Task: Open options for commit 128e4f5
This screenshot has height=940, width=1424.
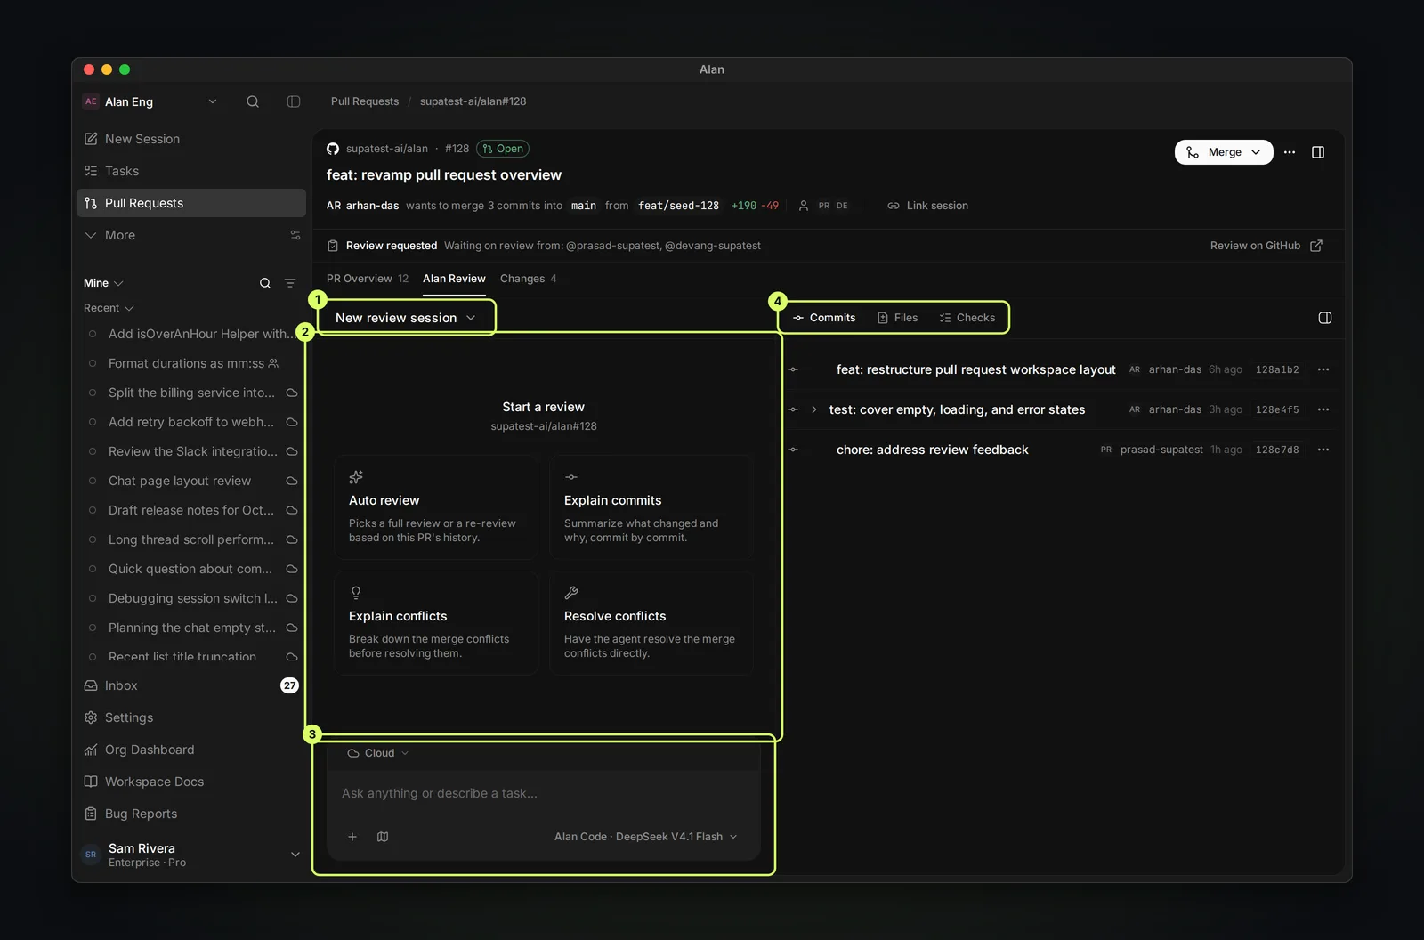Action: tap(1323, 409)
